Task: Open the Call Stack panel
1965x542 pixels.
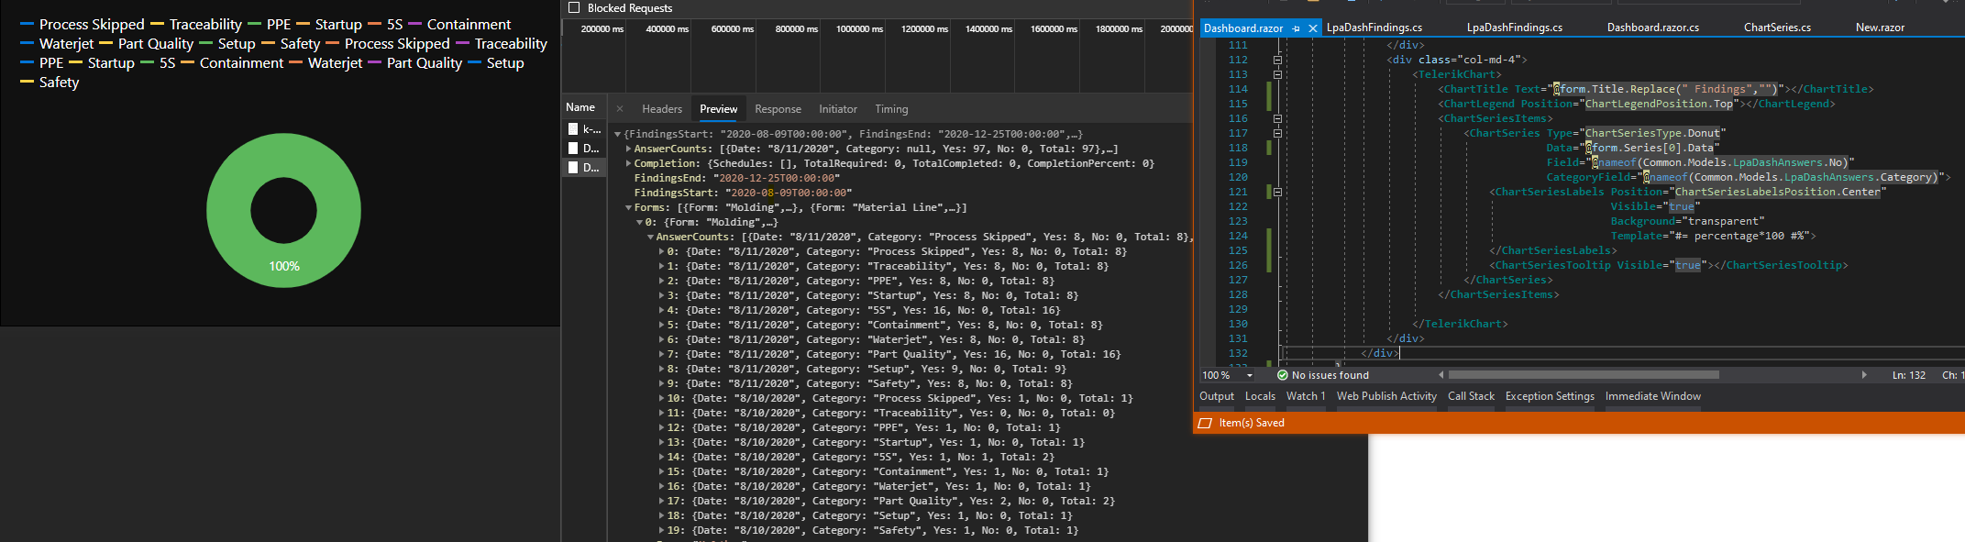Action: pos(1471,396)
